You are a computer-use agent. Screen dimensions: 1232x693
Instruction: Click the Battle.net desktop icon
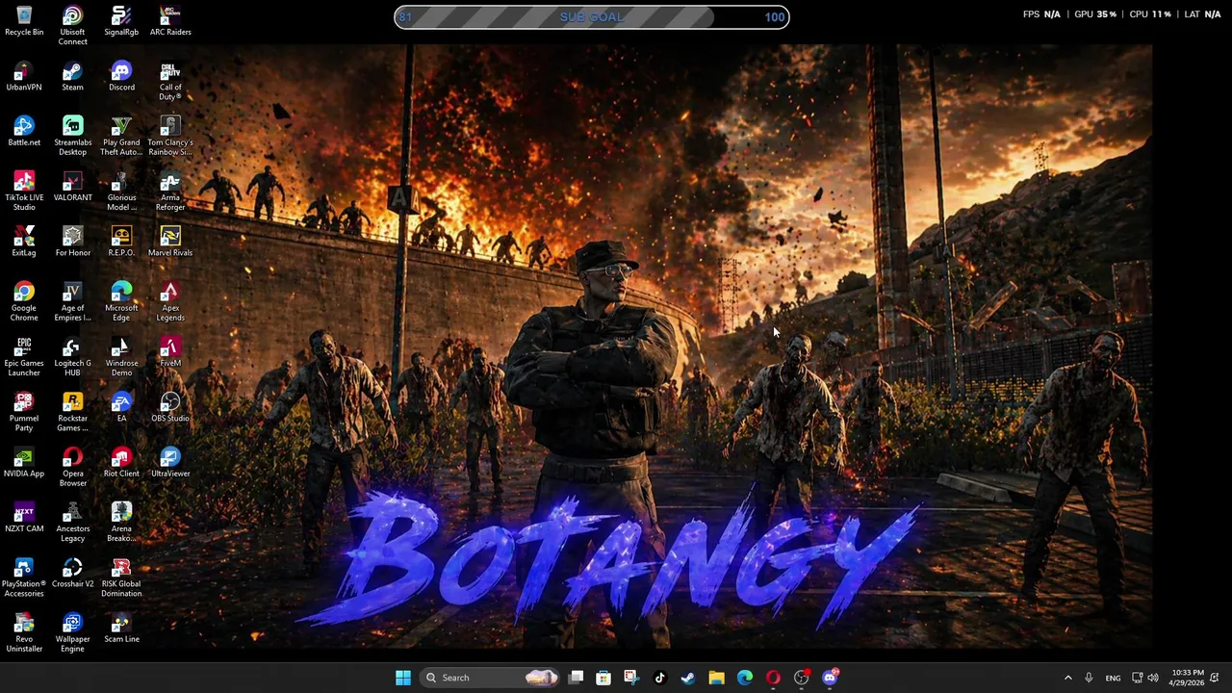[24, 131]
